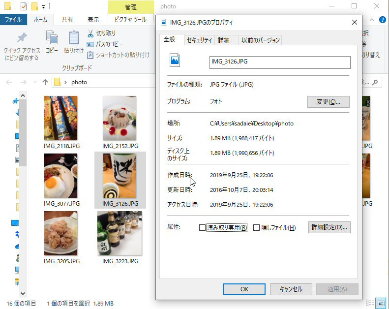Click the search magnifier icon in Explorer
The height and width of the screenshot is (309, 389).
click(375, 82)
